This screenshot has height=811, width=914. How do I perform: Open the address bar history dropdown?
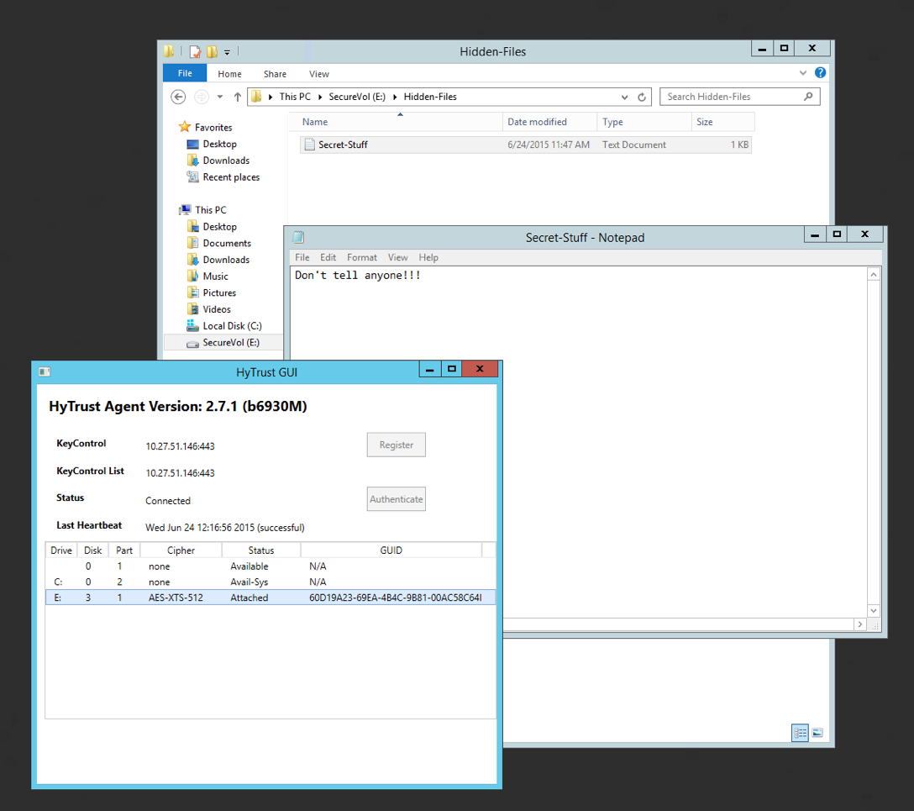[624, 97]
